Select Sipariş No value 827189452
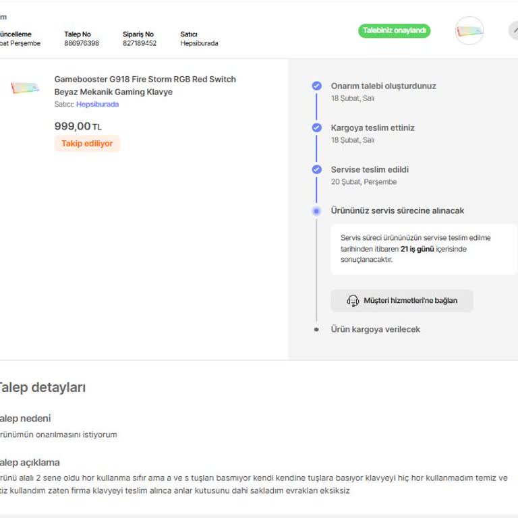This screenshot has width=518, height=518. (x=140, y=43)
